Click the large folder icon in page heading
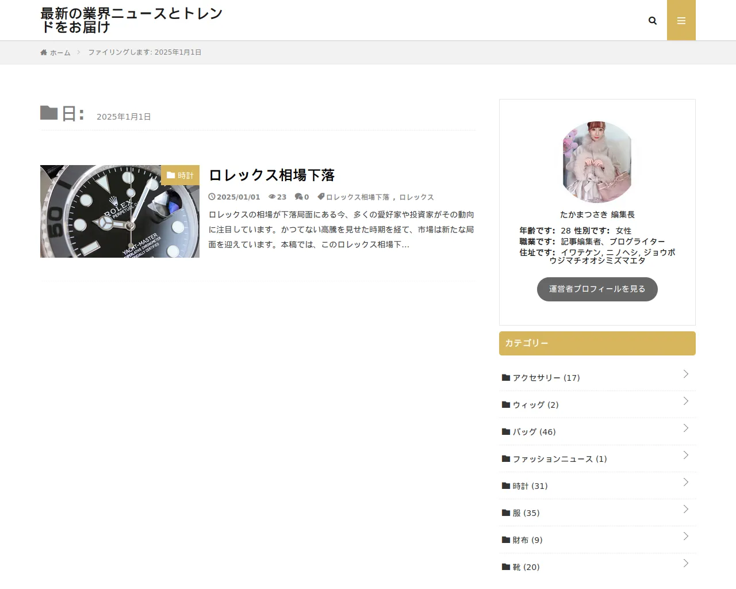The width and height of the screenshot is (736, 589). 49,113
